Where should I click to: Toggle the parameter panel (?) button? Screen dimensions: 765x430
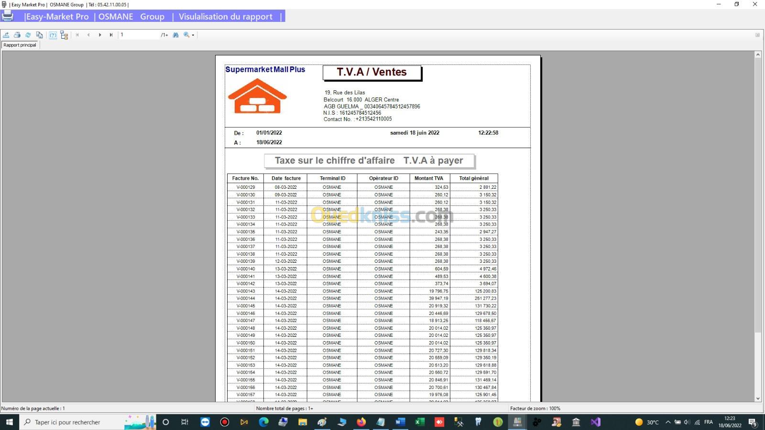coord(53,35)
